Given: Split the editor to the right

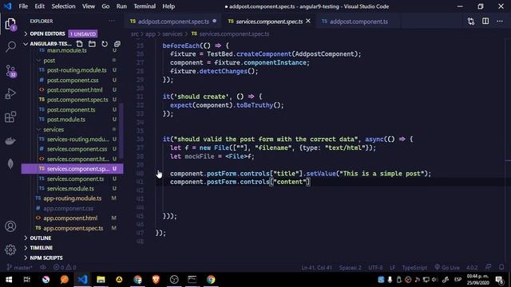Looking at the screenshot, I should [x=485, y=22].
